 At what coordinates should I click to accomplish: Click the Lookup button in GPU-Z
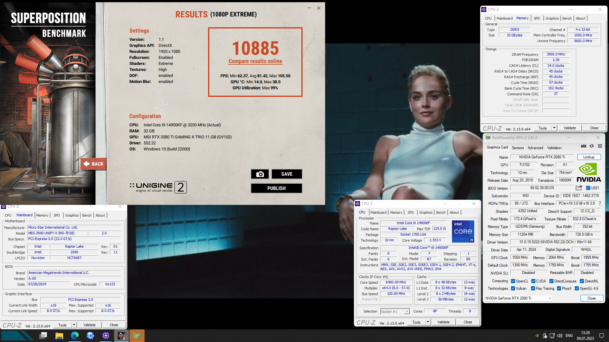pyautogui.click(x=589, y=157)
